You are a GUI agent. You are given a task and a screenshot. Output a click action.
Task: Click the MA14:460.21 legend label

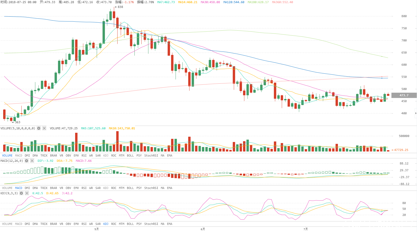point(188,2)
